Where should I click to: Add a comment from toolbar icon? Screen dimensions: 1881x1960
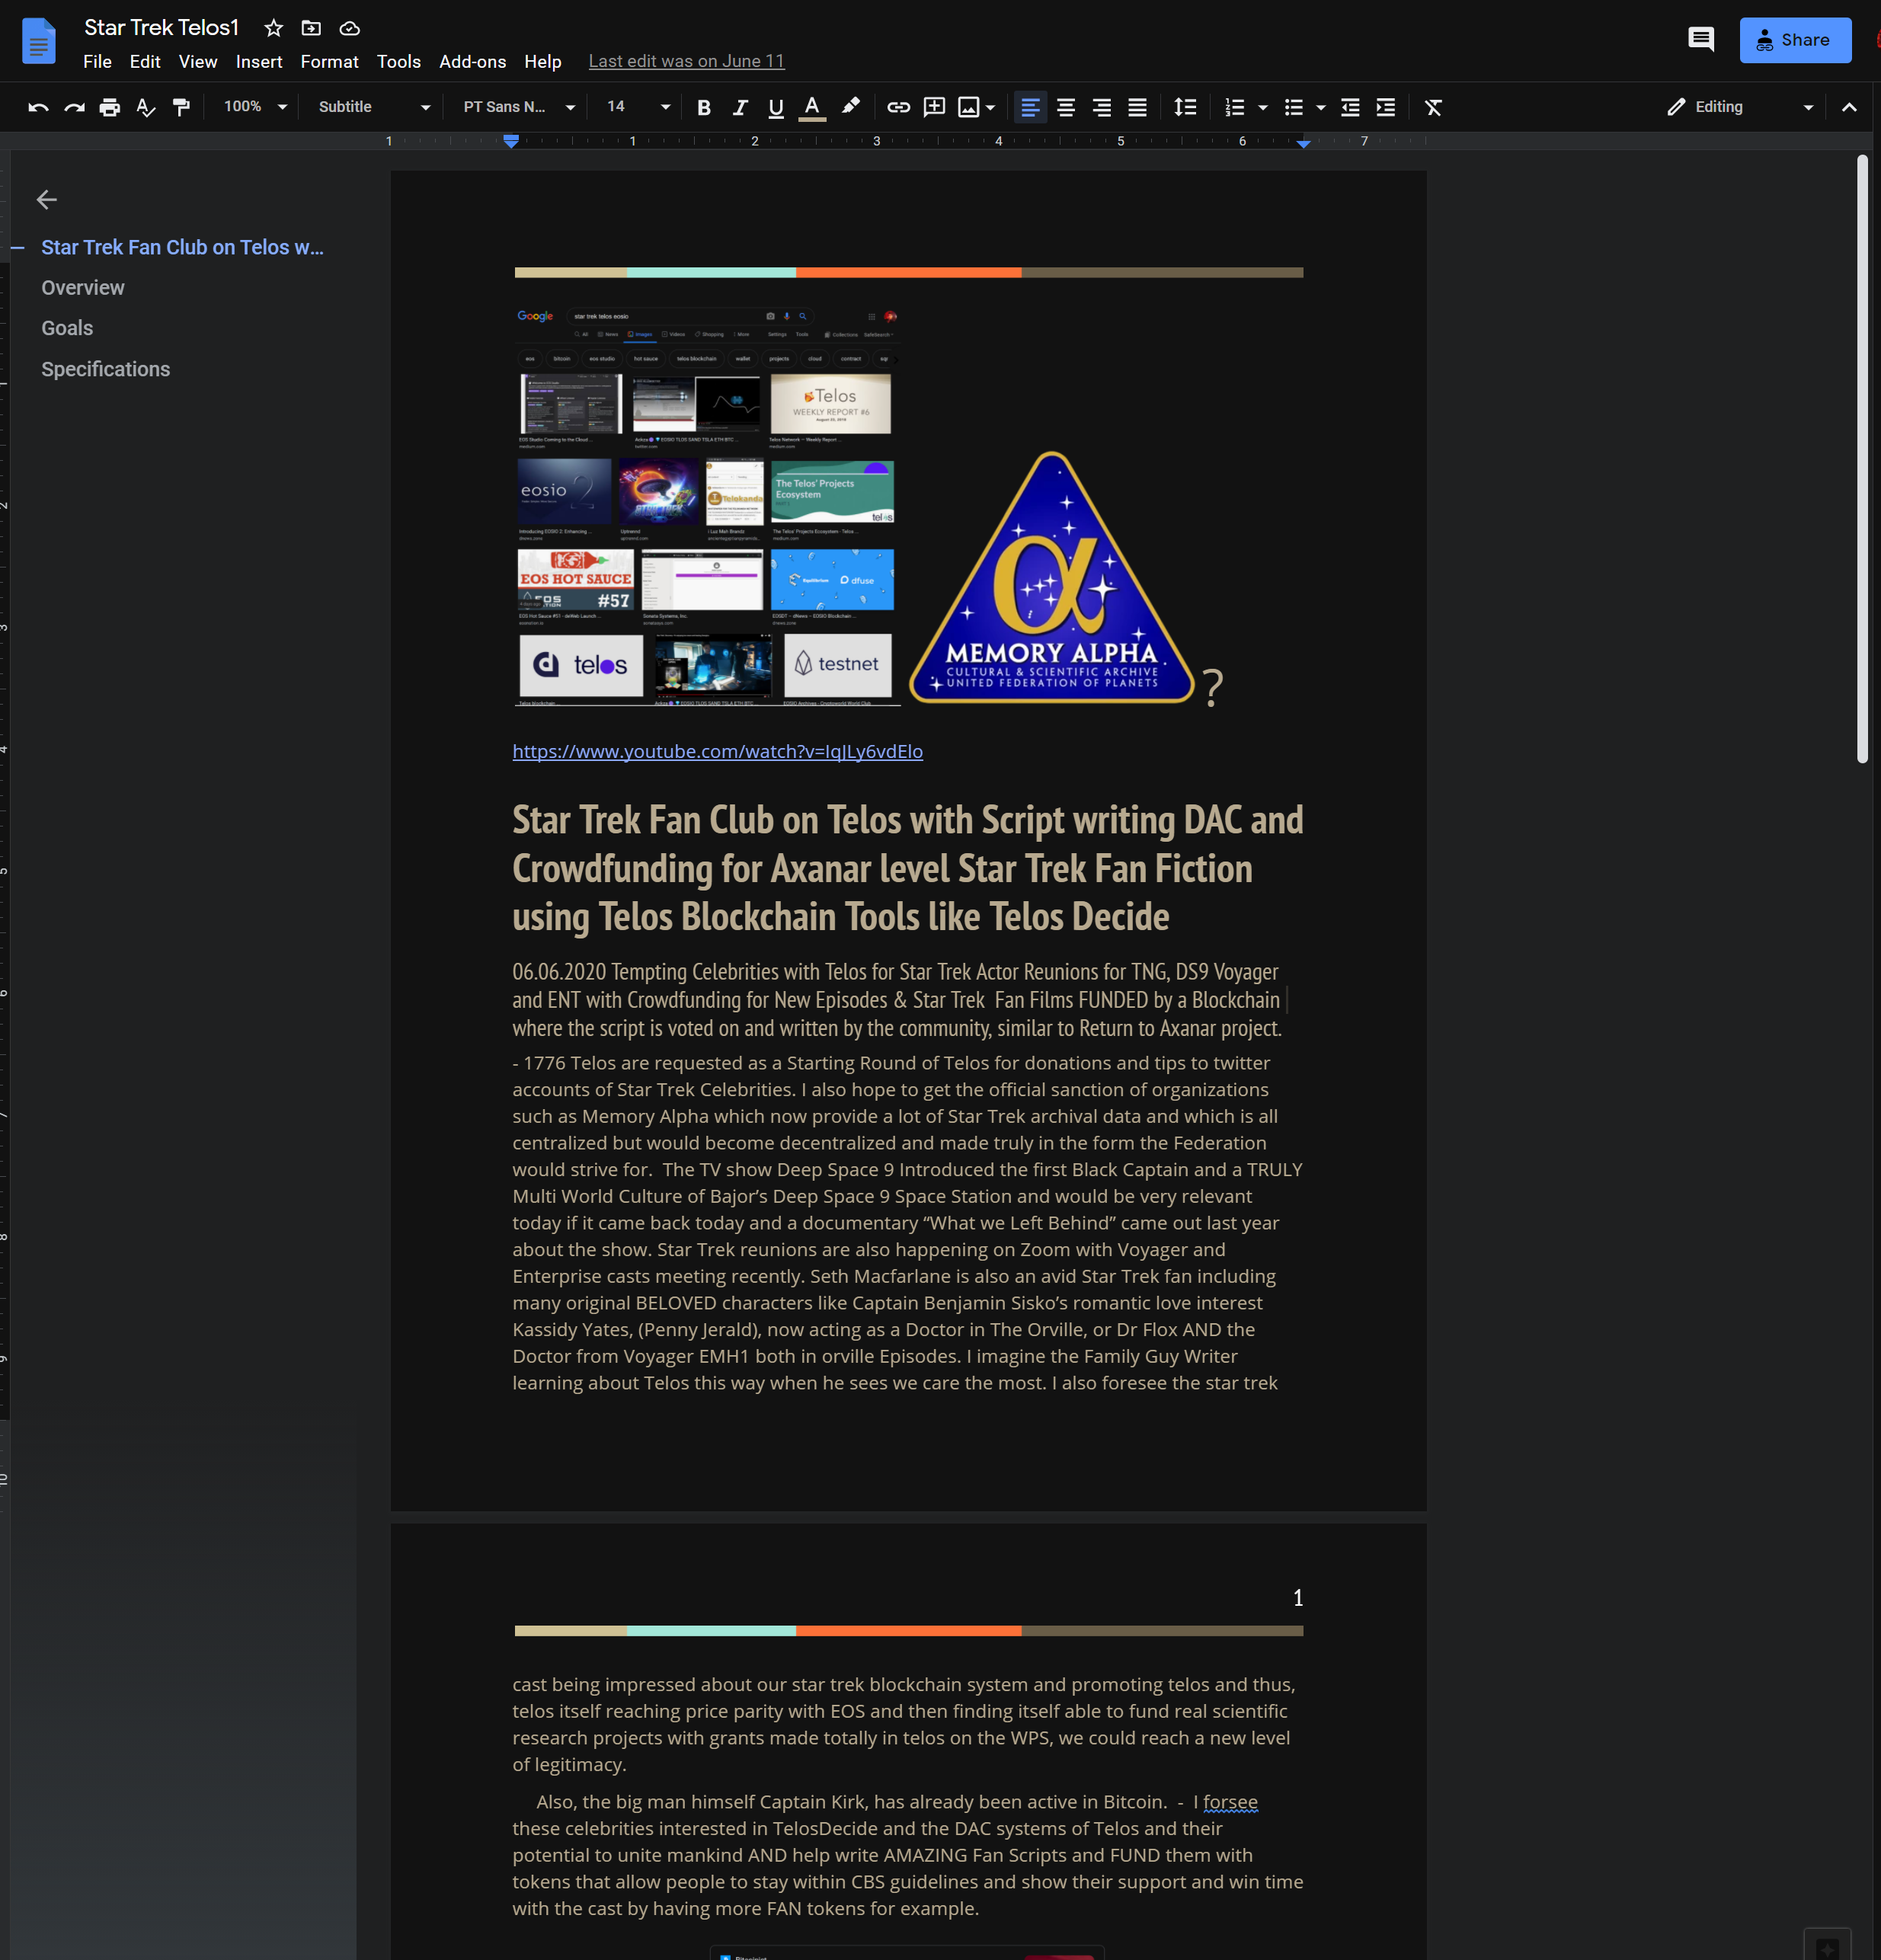934,107
